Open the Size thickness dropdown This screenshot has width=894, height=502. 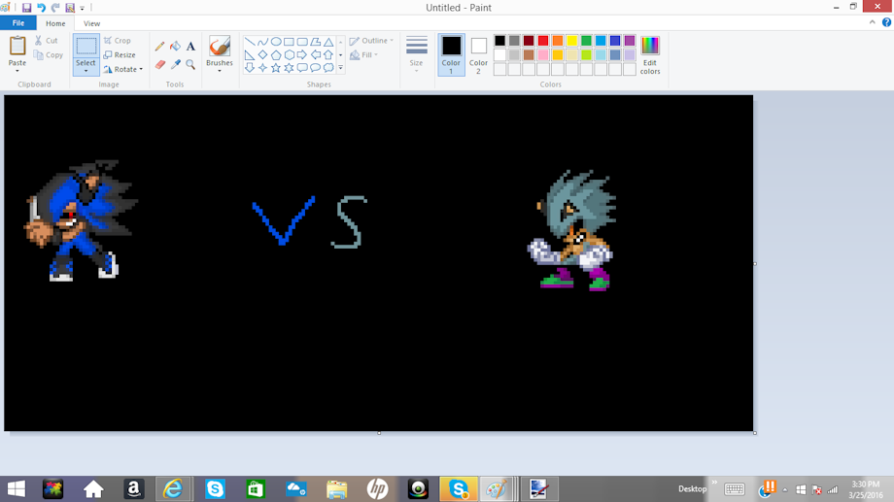pos(417,53)
